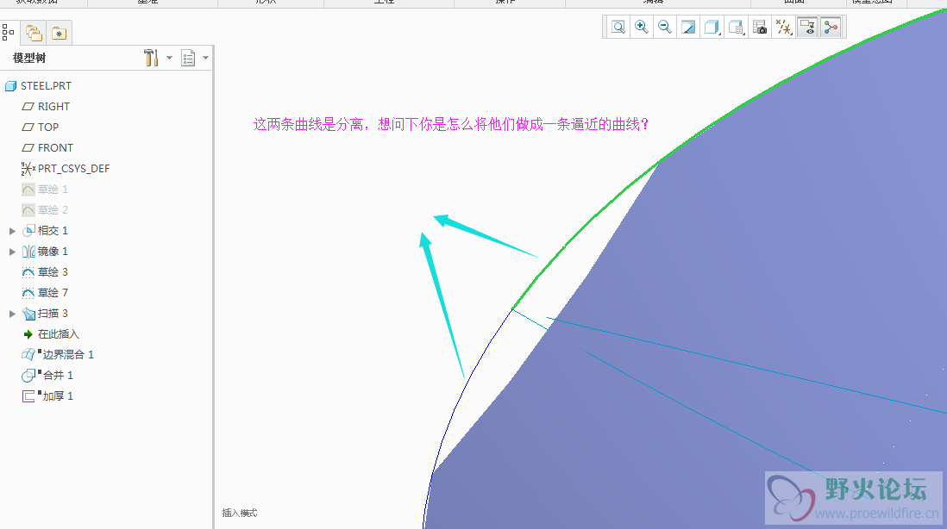Click the Repaint screen icon

688,28
